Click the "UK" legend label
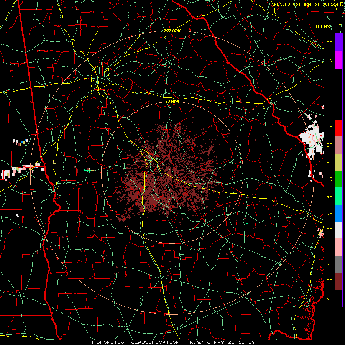The image size is (345, 345). click(329, 60)
